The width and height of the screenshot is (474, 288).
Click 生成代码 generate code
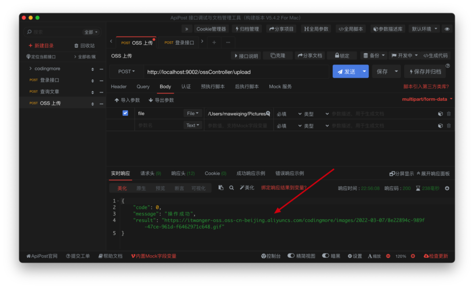[x=435, y=56]
